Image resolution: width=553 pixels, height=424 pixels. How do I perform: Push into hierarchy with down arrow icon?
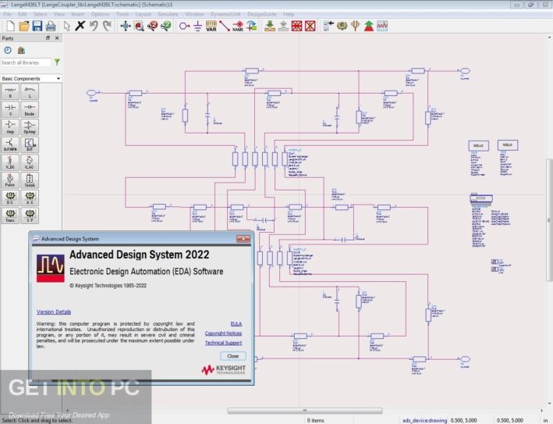pyautogui.click(x=270, y=26)
